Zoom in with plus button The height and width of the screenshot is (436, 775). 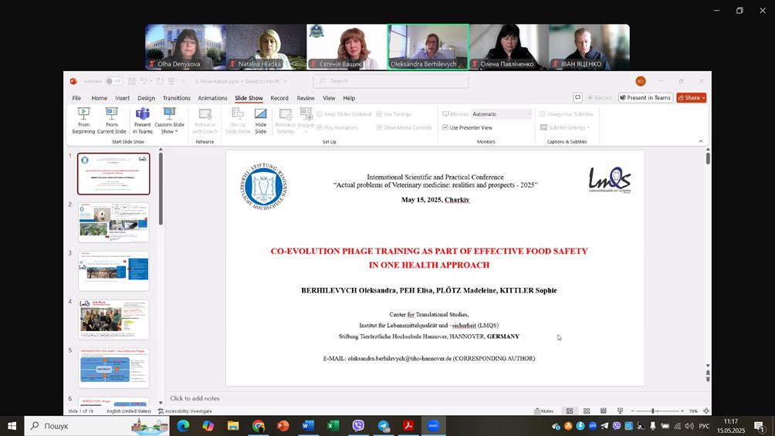[x=682, y=411]
